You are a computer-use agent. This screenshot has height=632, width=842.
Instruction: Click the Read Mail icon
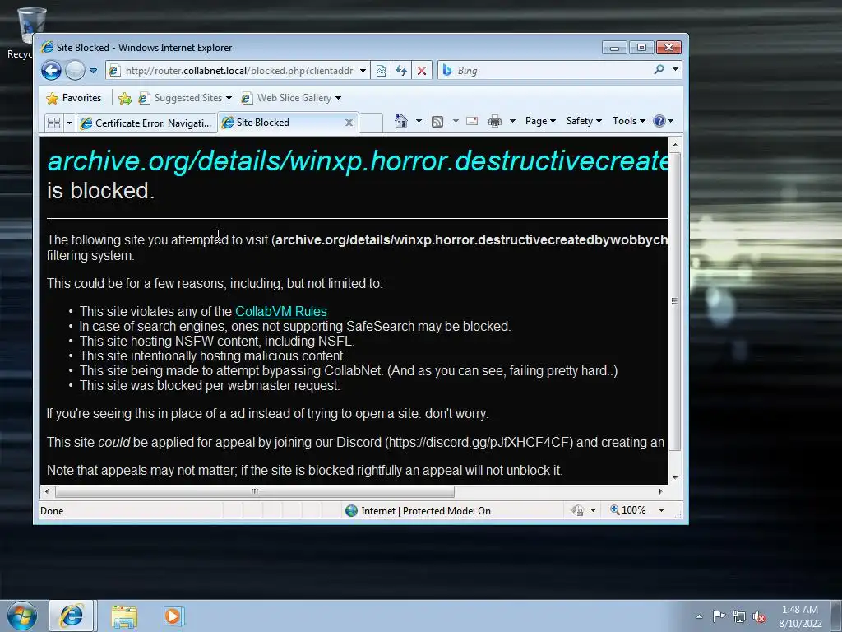click(x=472, y=121)
